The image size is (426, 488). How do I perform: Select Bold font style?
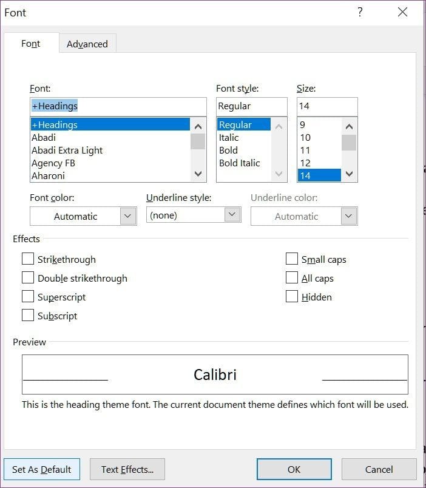click(244, 150)
